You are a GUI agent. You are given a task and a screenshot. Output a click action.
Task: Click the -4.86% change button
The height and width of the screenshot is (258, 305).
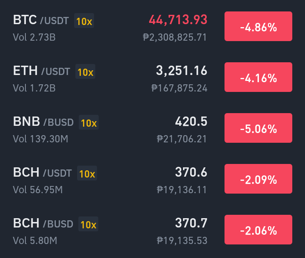(x=258, y=26)
